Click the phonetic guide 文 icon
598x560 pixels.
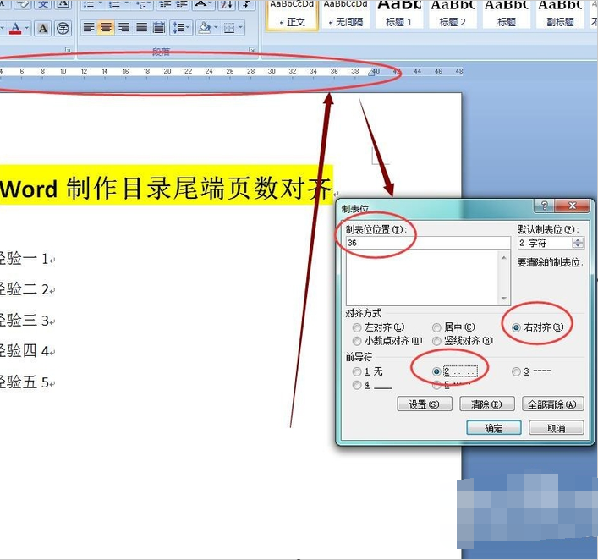(43, 4)
